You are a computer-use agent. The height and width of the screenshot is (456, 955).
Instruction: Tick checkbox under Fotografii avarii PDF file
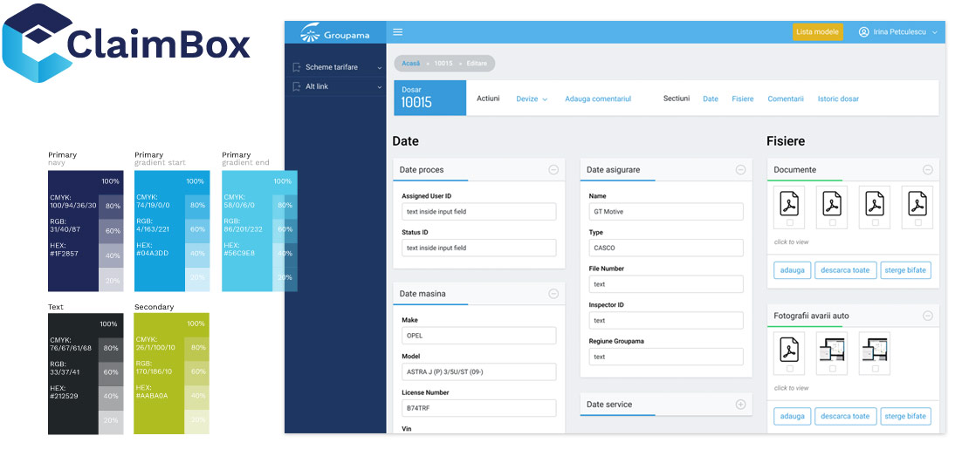coord(790,369)
